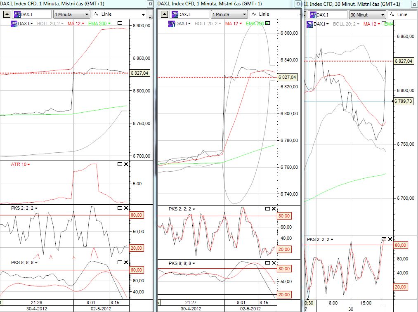This screenshot has width=418, height=312.
Task: Select 6 827,04 price marker in right chart
Action: click(404, 61)
